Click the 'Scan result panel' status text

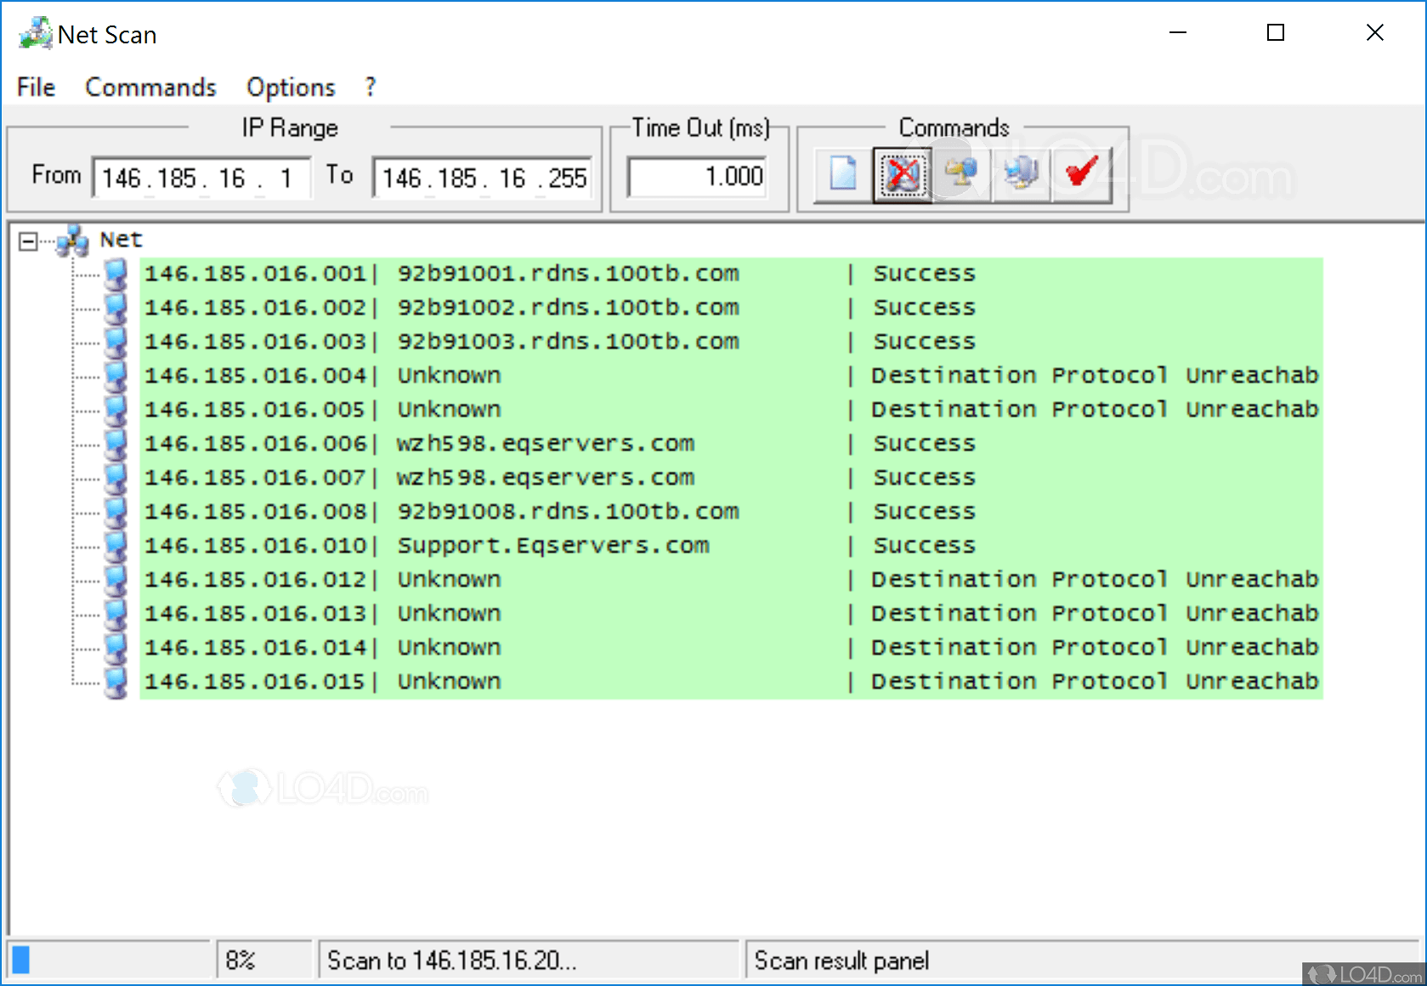click(x=841, y=960)
